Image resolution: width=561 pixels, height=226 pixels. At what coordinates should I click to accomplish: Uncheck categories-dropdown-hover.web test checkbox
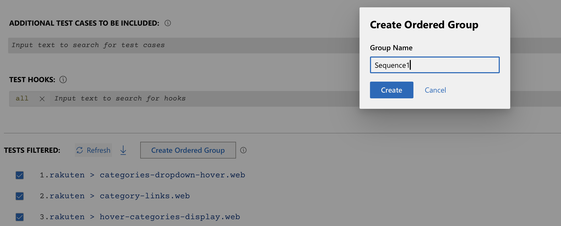click(20, 175)
